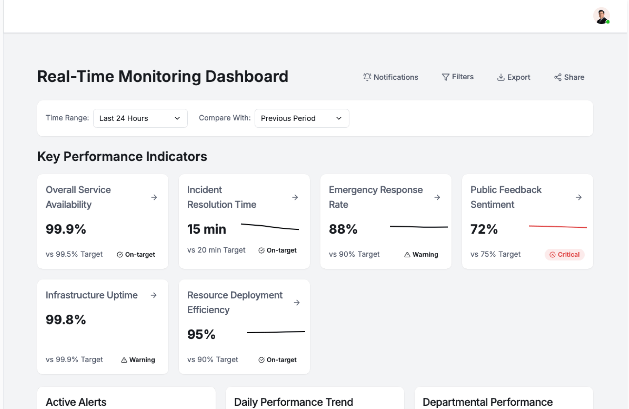Image resolution: width=629 pixels, height=409 pixels.
Task: Click Emergency Response Rate arrow icon
Action: (x=437, y=197)
